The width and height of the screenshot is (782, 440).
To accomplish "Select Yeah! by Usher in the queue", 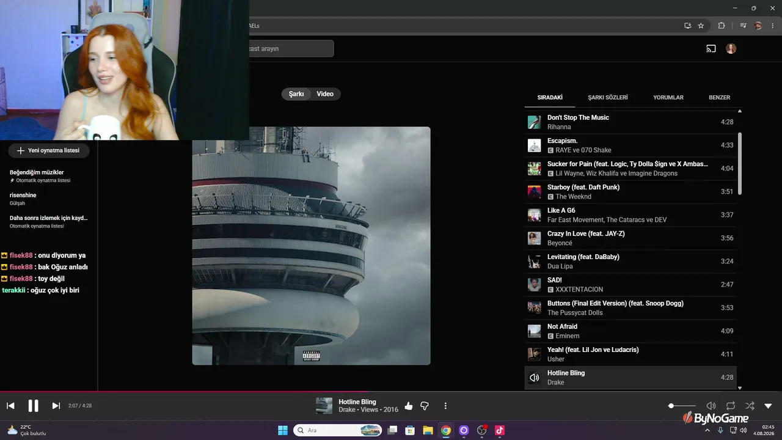I will (630, 354).
